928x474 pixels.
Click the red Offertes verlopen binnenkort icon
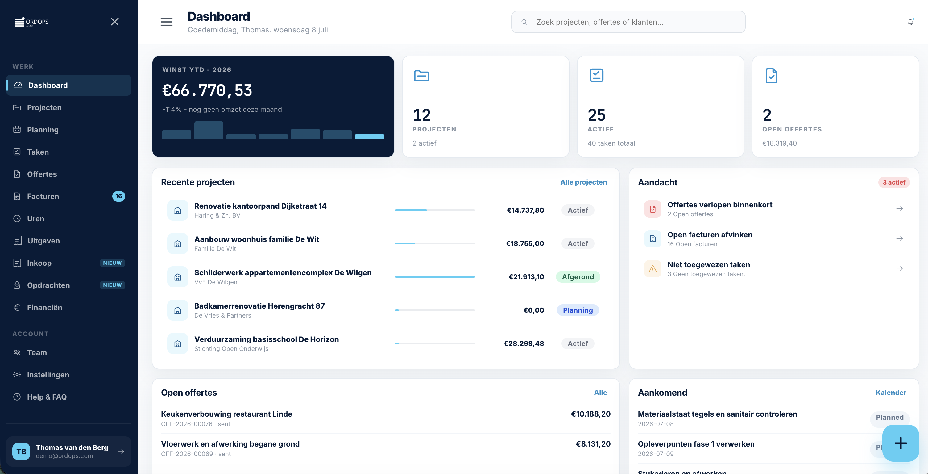652,209
